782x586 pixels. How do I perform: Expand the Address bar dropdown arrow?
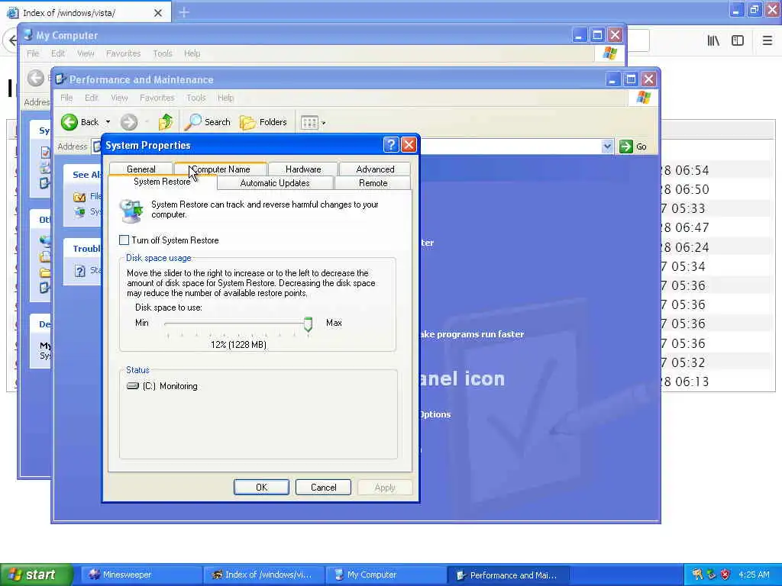607,146
